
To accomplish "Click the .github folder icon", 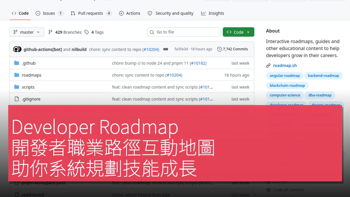I will click(17, 63).
